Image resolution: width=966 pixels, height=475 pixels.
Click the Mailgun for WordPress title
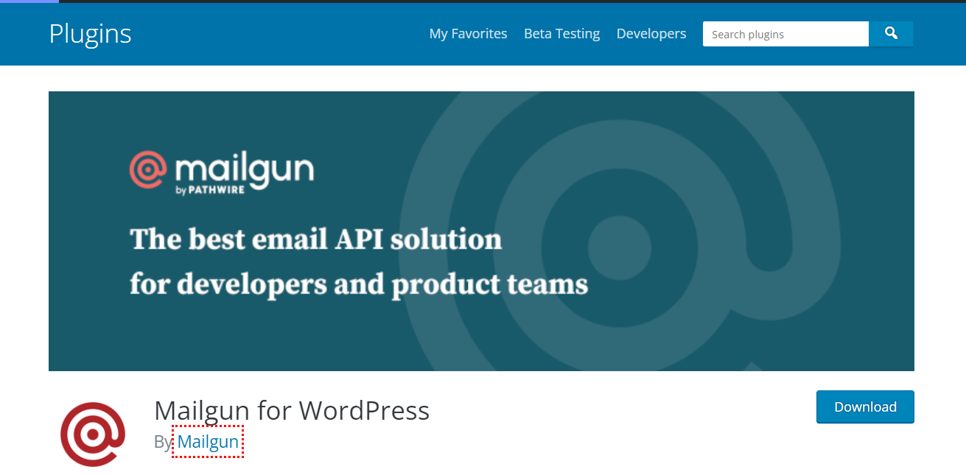292,410
